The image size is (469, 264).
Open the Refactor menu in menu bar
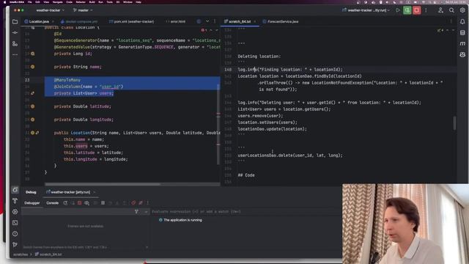81,1
